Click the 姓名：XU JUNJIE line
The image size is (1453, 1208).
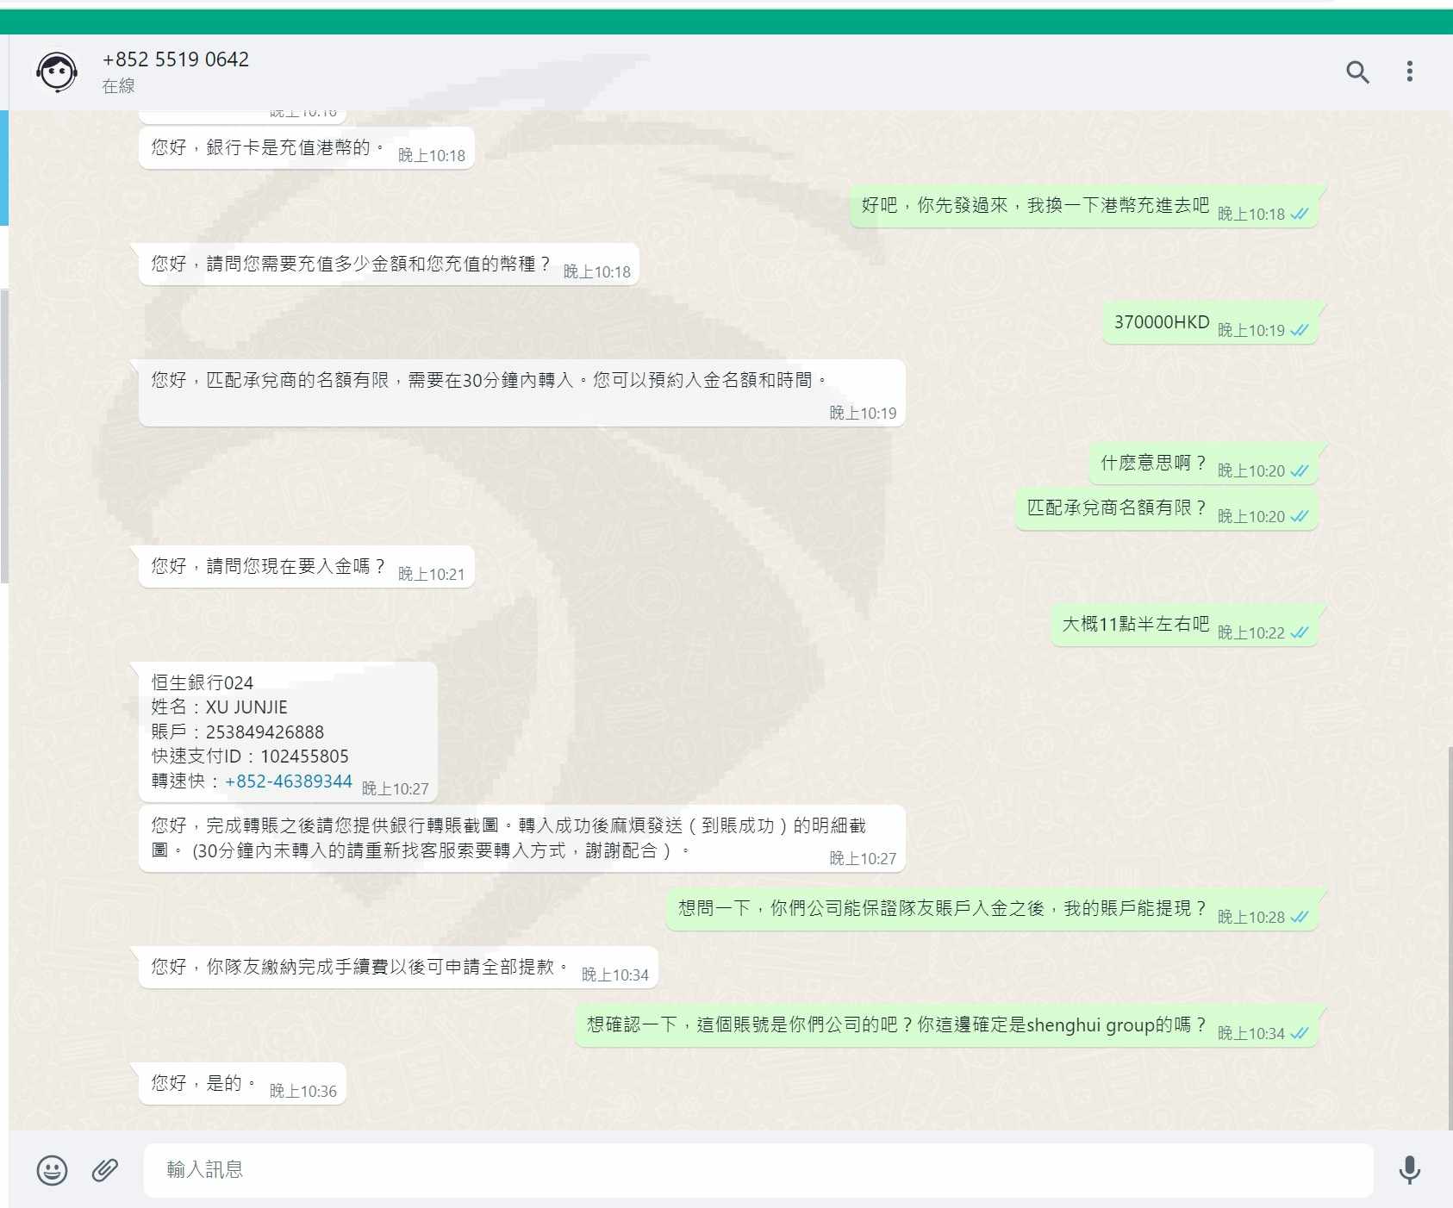tap(220, 707)
